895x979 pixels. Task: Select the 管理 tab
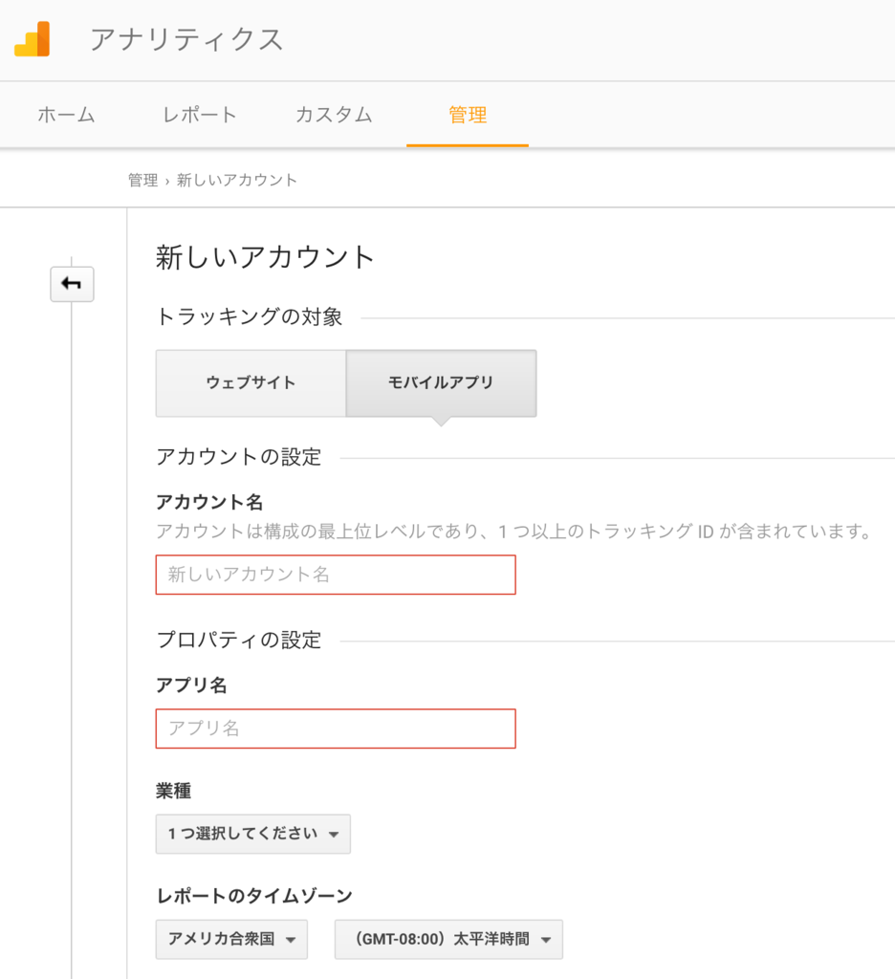468,115
